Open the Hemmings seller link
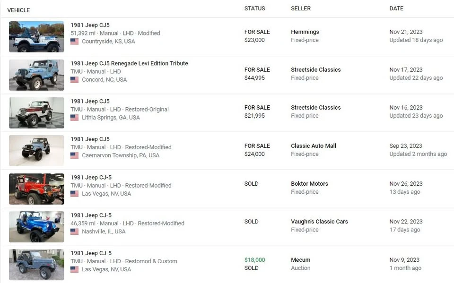Viewport: 454px width, 283px height. [x=305, y=32]
